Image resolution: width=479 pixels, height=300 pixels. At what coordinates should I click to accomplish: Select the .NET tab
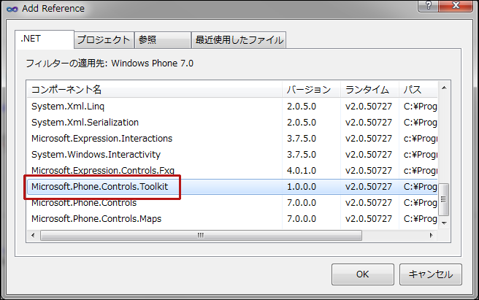(x=45, y=39)
